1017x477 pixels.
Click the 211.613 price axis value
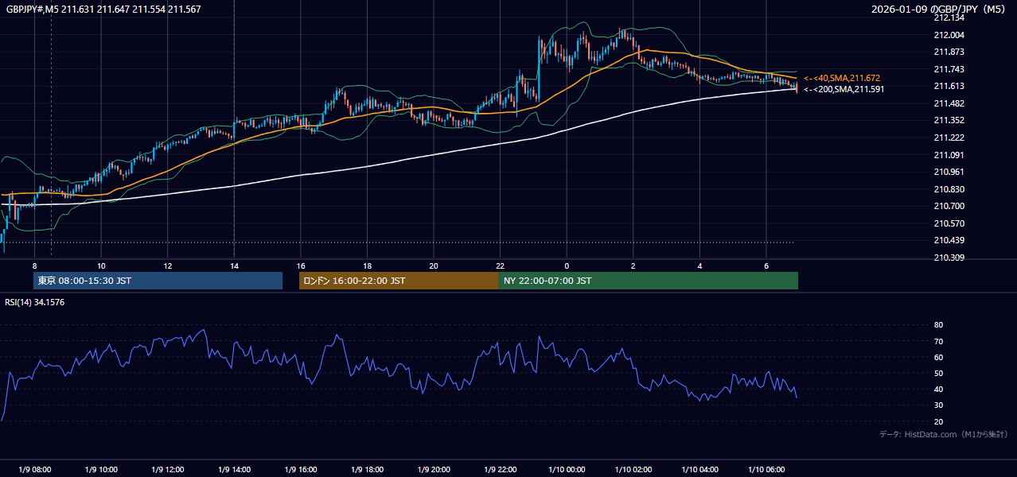coord(949,87)
